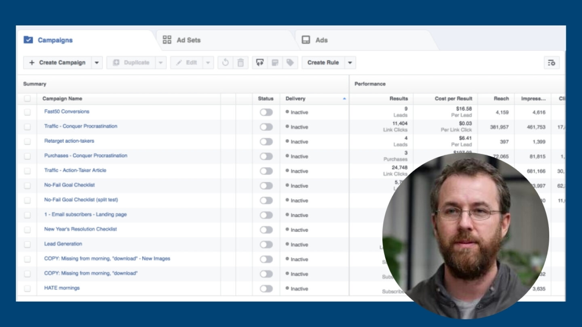Expand the Duplicate dropdown arrow
Image resolution: width=582 pixels, height=327 pixels.
(161, 63)
